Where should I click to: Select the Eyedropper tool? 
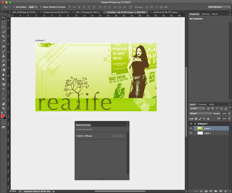click(3, 41)
